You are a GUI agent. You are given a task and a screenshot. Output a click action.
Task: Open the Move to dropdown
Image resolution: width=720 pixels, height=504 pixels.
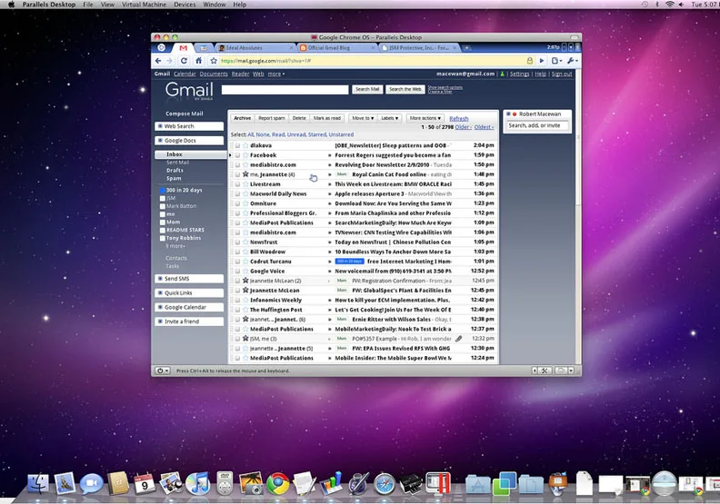tap(363, 118)
